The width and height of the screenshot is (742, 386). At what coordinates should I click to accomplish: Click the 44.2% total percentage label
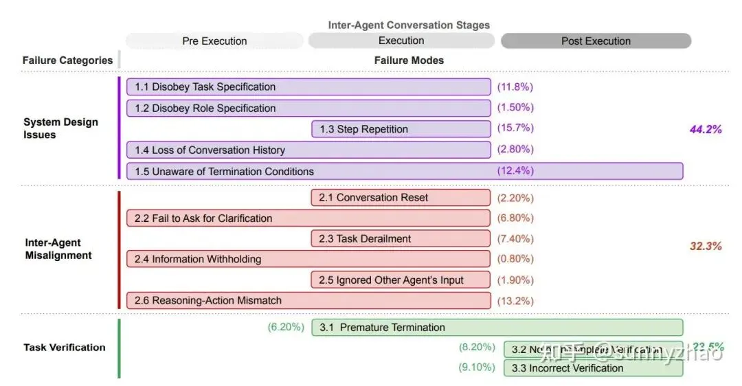click(x=706, y=129)
